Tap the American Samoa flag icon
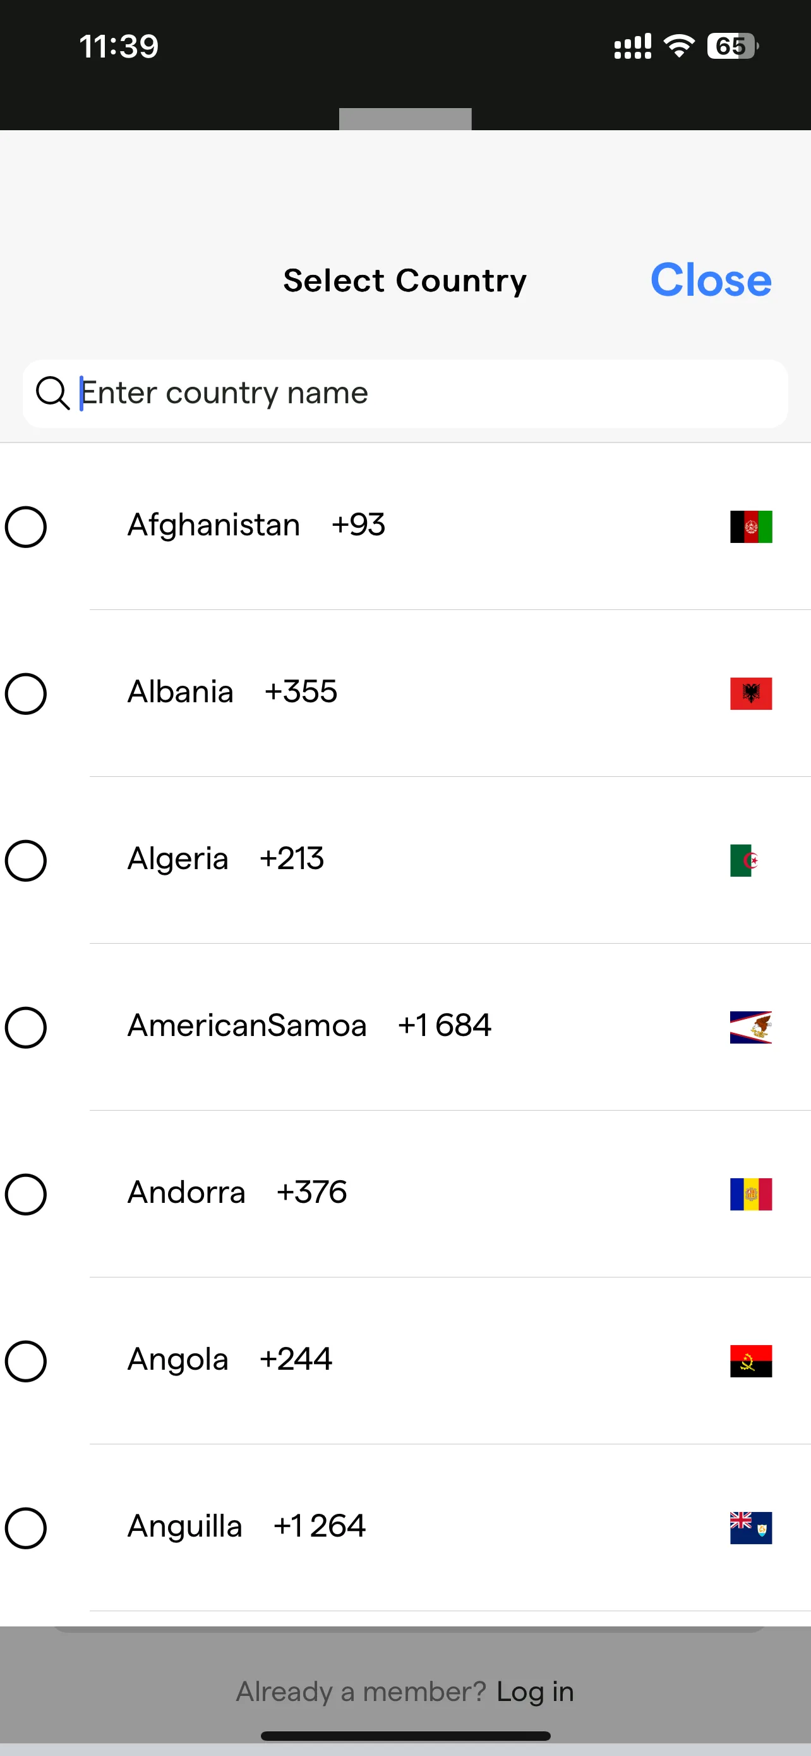811x1756 pixels. [750, 1027]
